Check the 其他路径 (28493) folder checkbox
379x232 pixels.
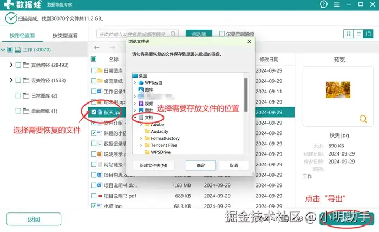pos(18,65)
